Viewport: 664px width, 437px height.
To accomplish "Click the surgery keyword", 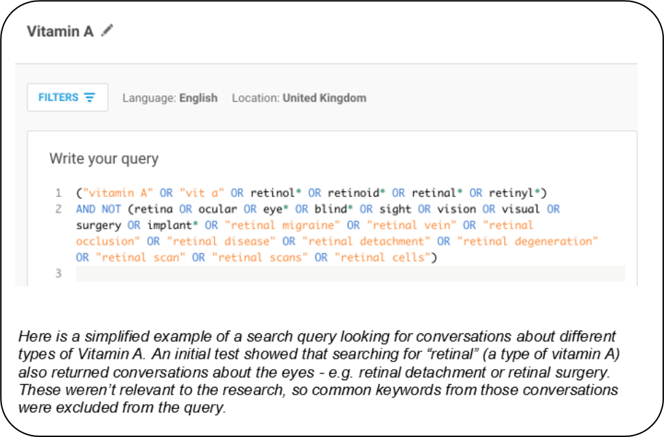I will pos(99,225).
